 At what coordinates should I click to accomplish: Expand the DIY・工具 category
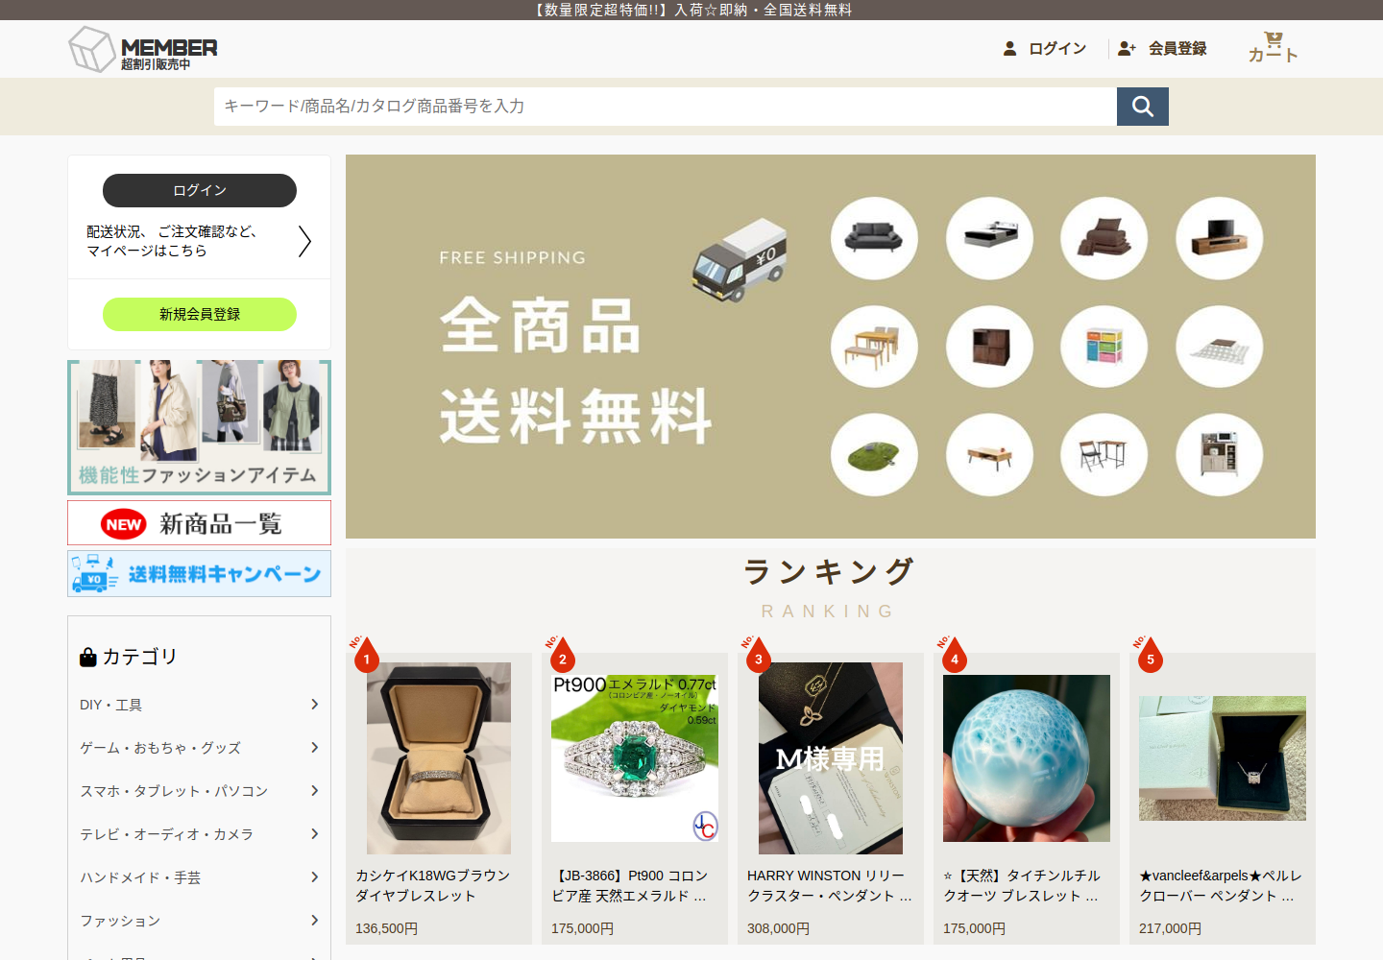click(x=200, y=705)
